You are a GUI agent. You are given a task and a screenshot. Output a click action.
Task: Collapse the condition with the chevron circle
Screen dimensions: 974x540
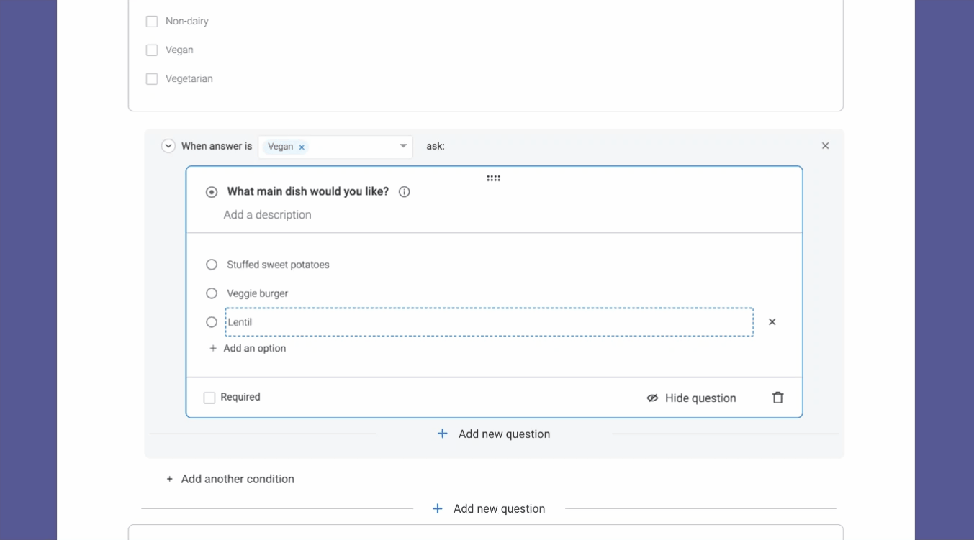point(168,146)
